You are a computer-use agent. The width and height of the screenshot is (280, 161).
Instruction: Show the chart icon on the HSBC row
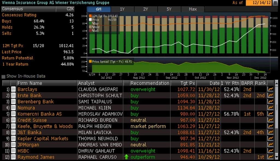pos(270,151)
